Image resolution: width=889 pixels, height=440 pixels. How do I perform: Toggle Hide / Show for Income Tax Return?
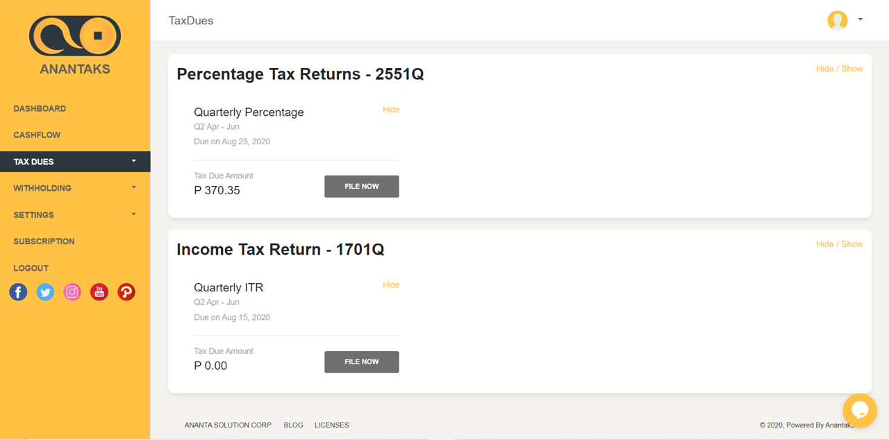point(839,244)
